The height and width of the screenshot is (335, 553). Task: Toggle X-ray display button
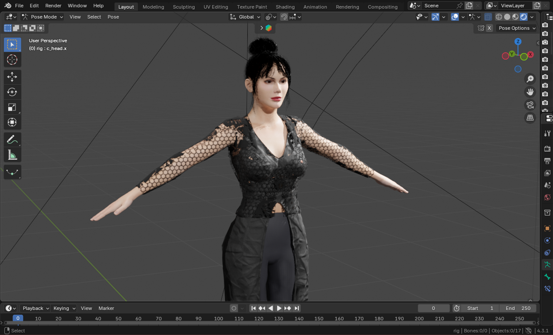[x=488, y=17]
